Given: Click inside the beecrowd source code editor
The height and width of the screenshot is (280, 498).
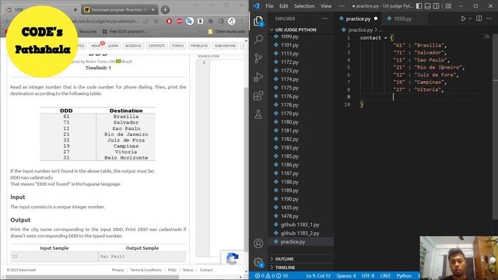Looking at the screenshot, I should coord(226,157).
